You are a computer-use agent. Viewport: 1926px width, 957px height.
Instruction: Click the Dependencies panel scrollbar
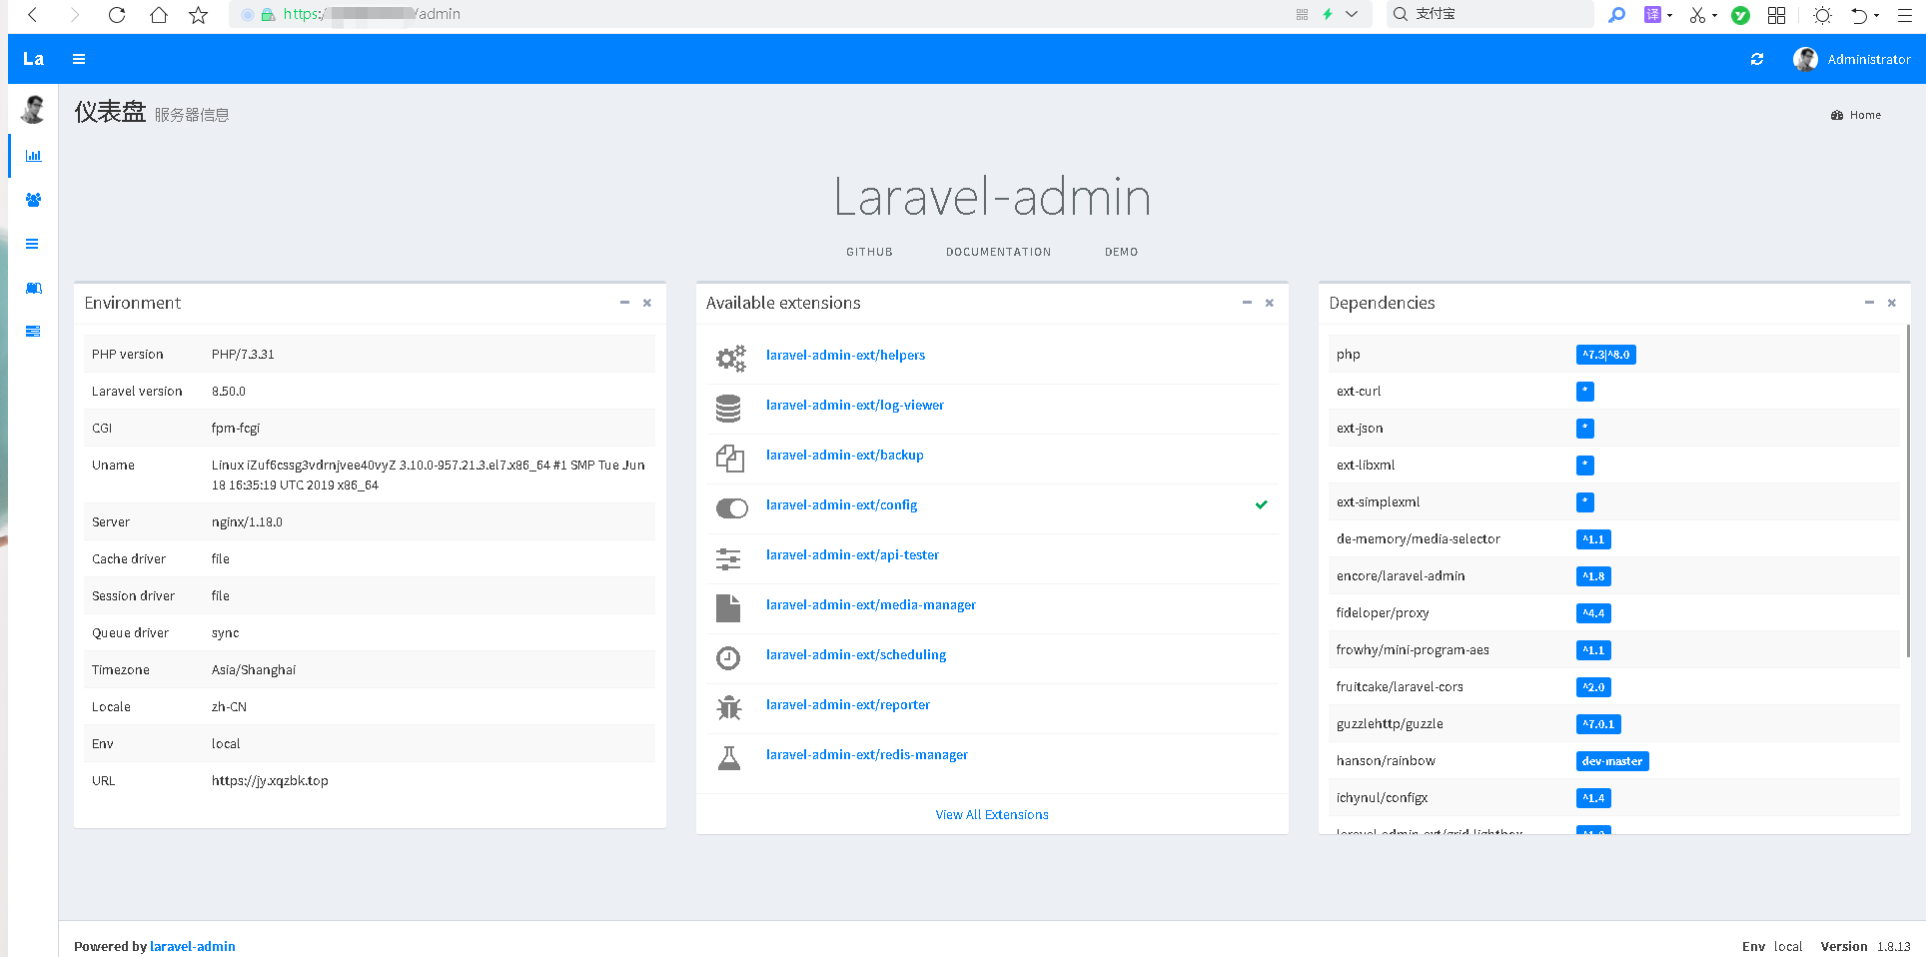coord(1907,489)
